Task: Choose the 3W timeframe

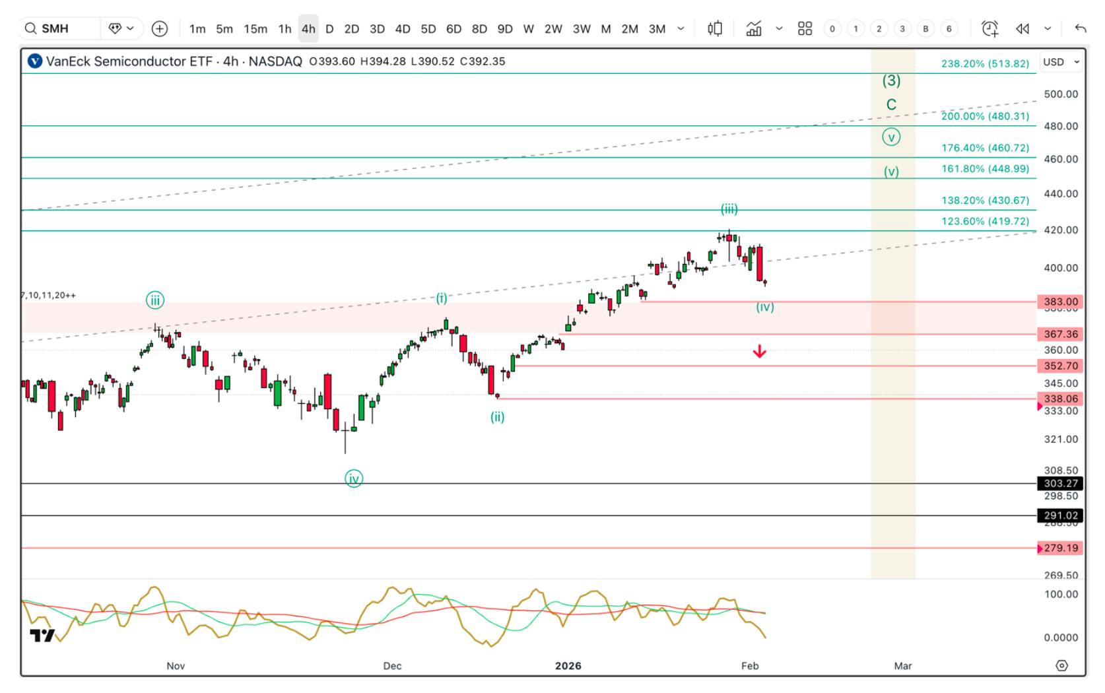Action: [x=582, y=28]
